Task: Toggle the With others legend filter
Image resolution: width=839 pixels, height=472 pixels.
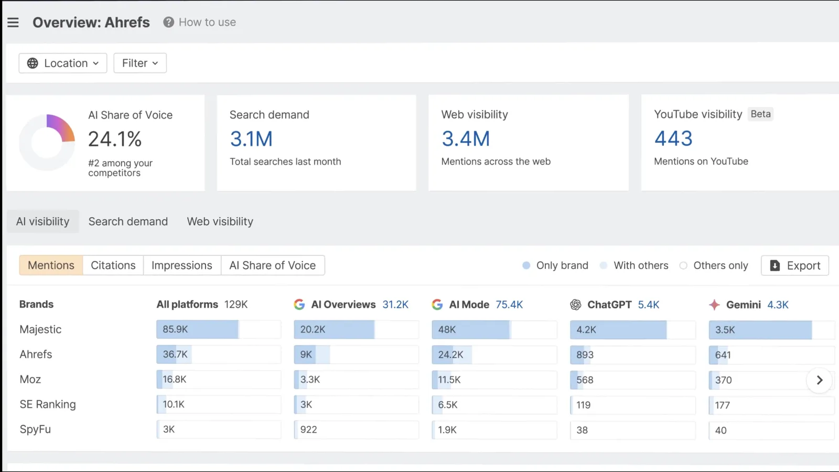Action: point(634,265)
